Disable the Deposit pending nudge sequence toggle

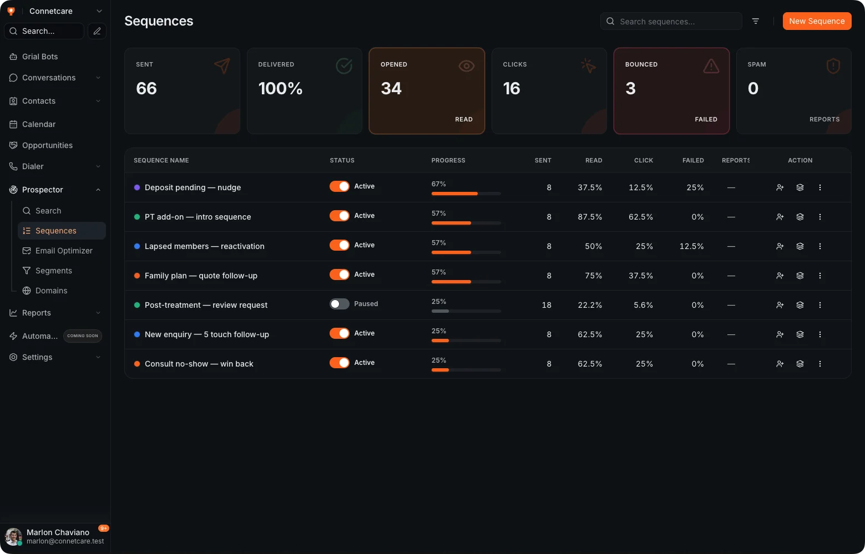[x=340, y=186]
